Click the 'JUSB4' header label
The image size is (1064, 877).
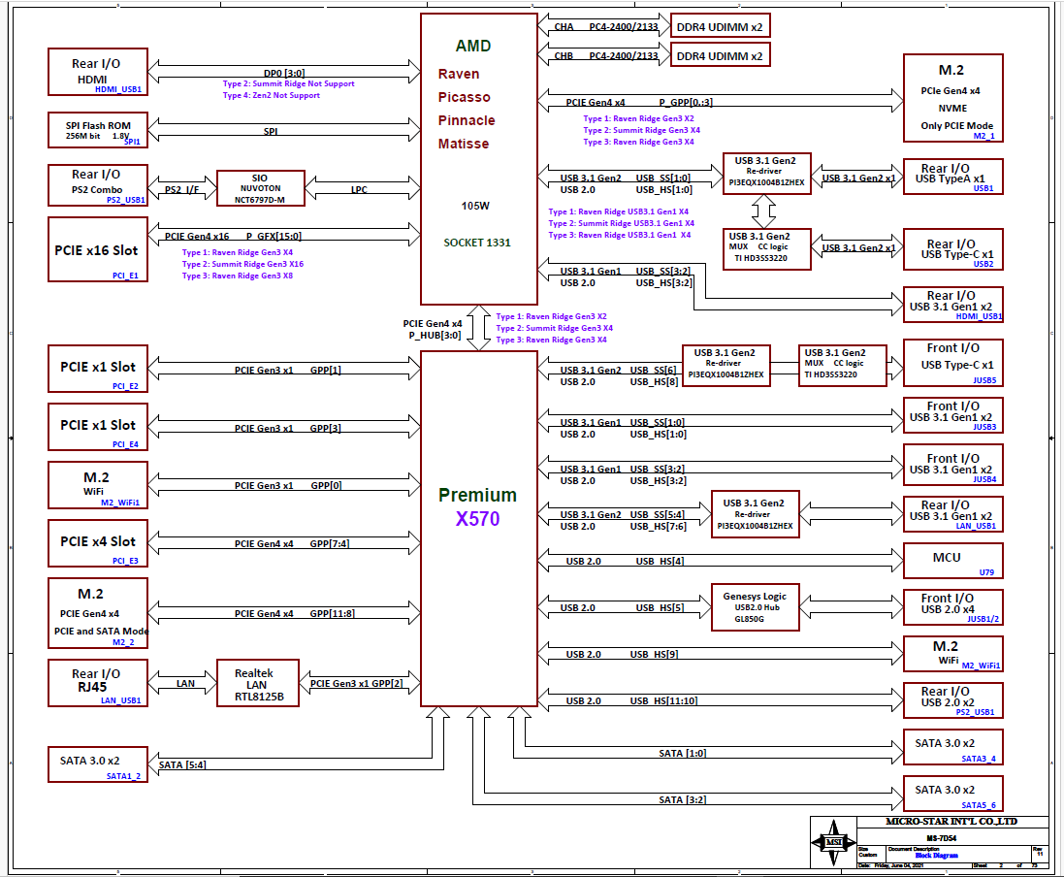tap(984, 479)
